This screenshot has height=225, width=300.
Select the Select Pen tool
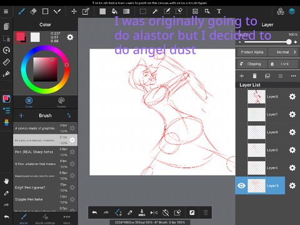[x=167, y=11]
